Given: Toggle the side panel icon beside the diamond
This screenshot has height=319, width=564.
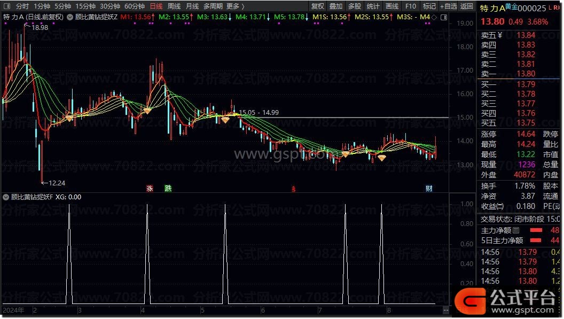Looking at the screenshot, I should [444, 17].
